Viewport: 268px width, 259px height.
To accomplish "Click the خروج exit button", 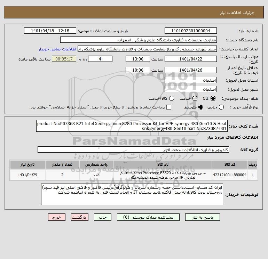I will (57, 217).
